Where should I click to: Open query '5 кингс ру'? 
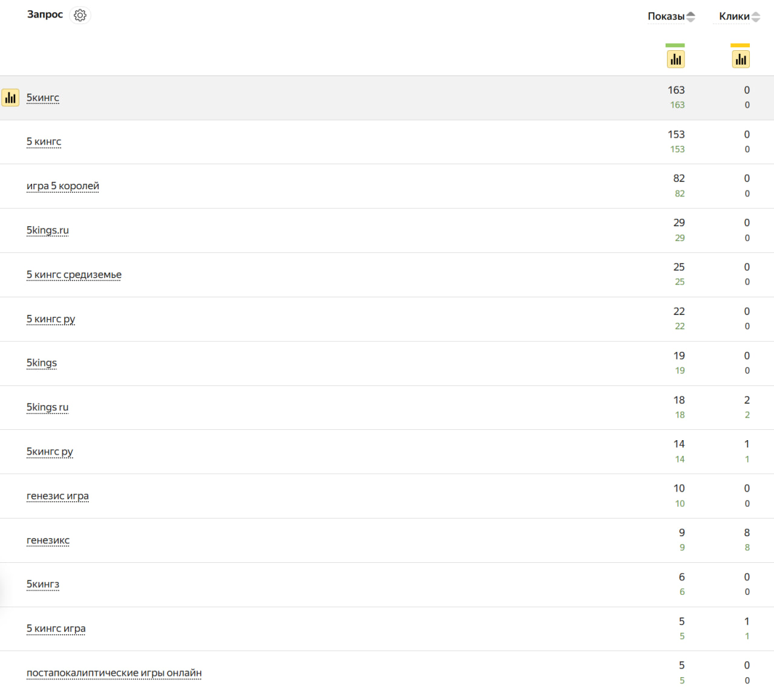point(51,319)
